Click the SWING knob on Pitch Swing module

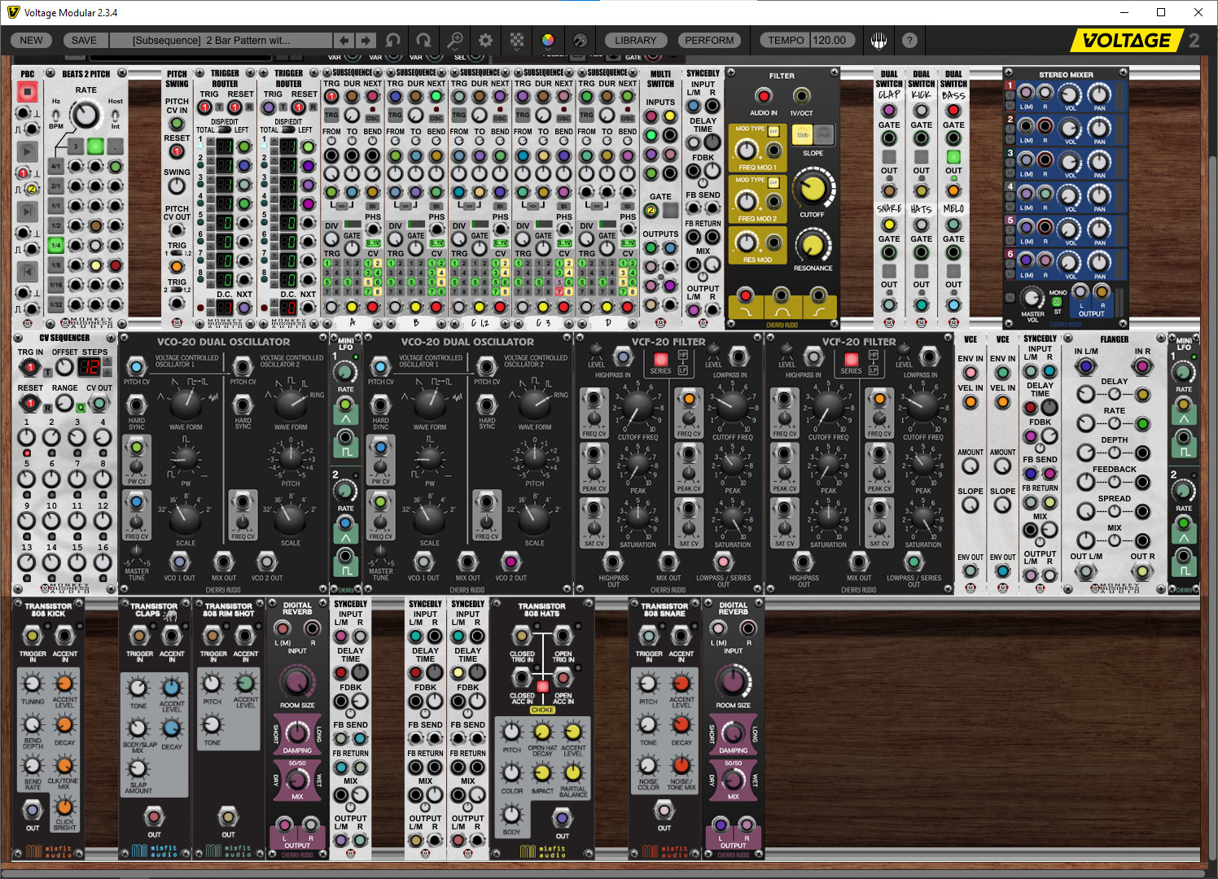[x=177, y=186]
